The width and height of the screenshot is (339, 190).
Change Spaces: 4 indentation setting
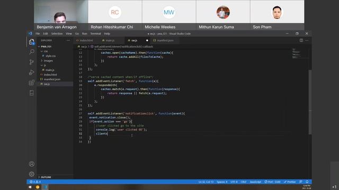(222, 182)
